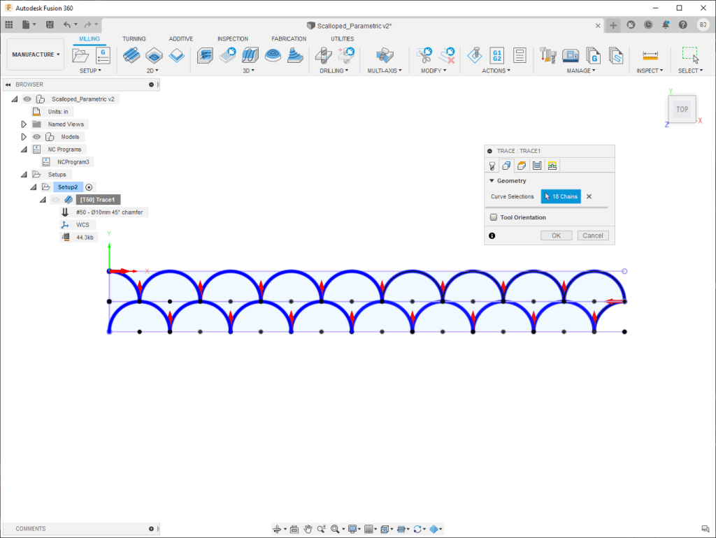Enable the Tool Orientation checkbox

(x=494, y=217)
